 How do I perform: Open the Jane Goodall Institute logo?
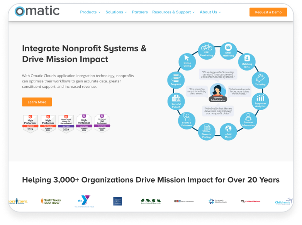(x=151, y=201)
